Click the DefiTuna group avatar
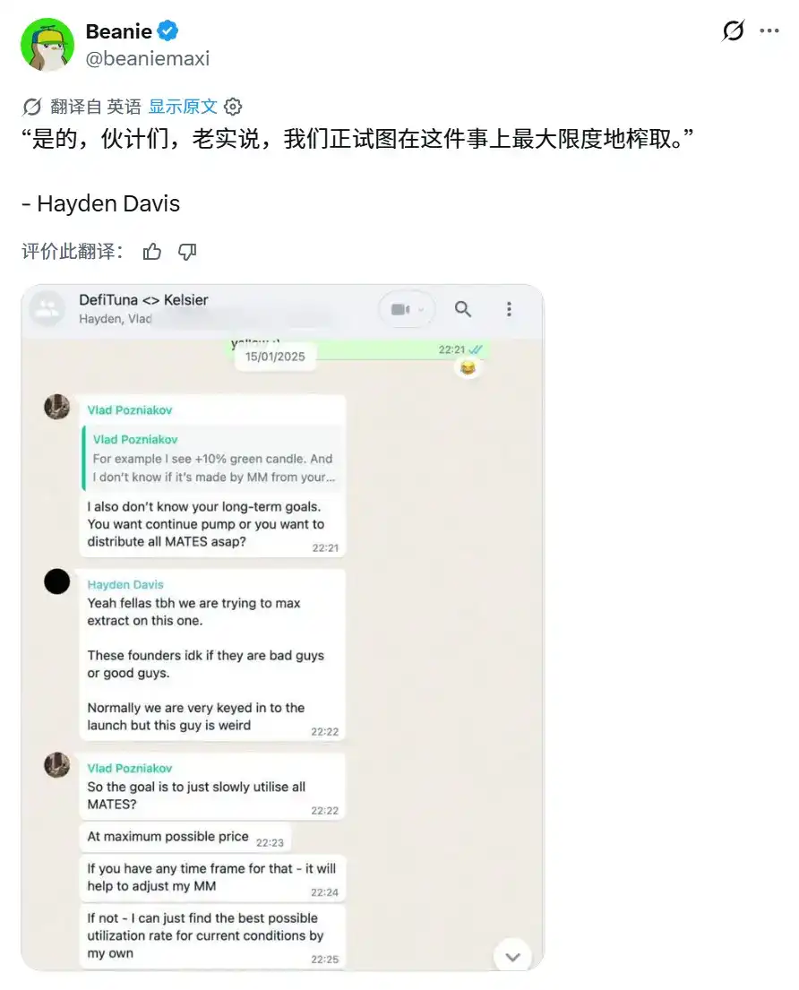 47,309
